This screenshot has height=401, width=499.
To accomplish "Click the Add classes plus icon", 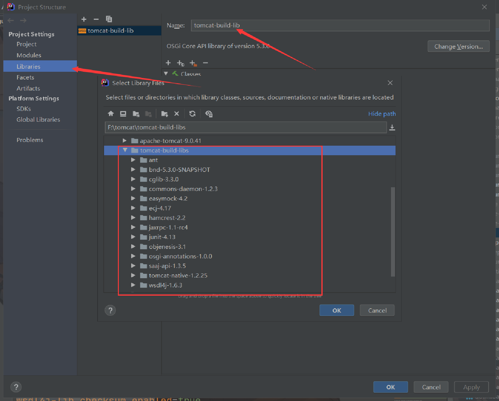I will click(168, 63).
